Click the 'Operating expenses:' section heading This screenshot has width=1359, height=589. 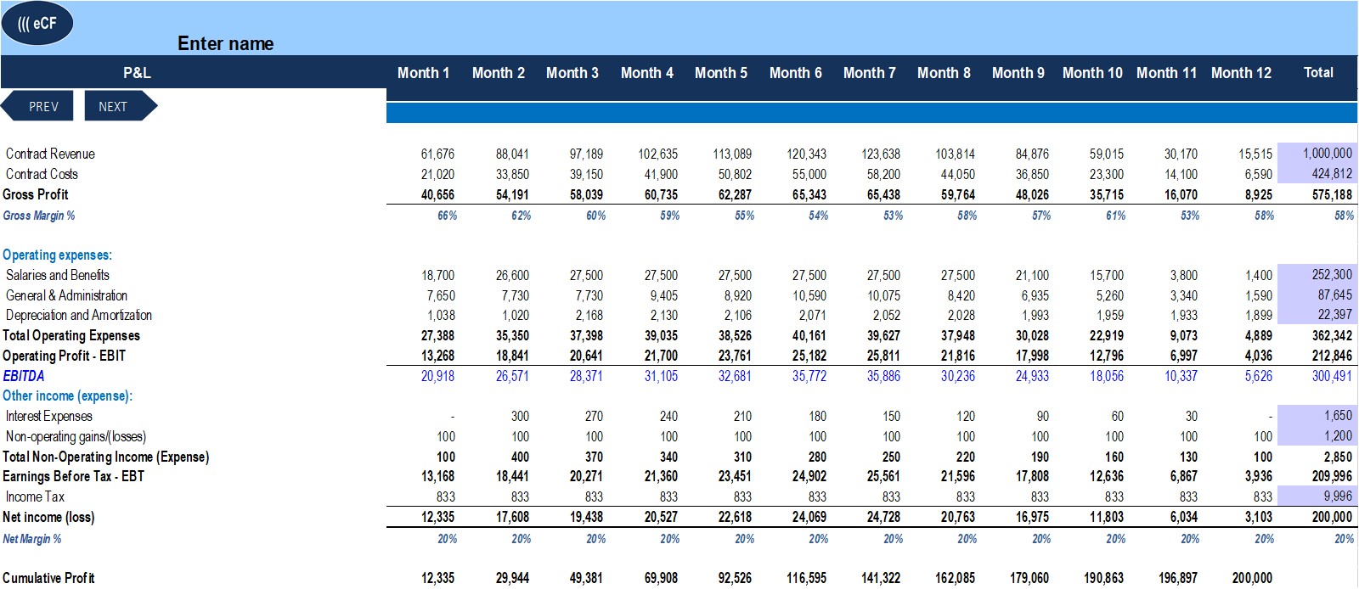[57, 255]
